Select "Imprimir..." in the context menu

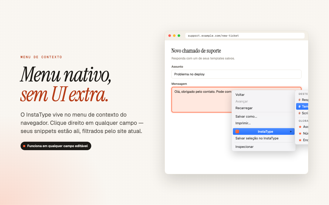pos(263,123)
